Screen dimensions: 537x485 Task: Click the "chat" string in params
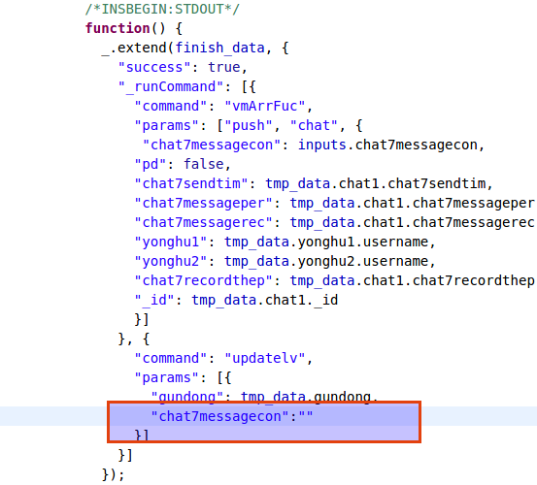pyautogui.click(x=314, y=125)
